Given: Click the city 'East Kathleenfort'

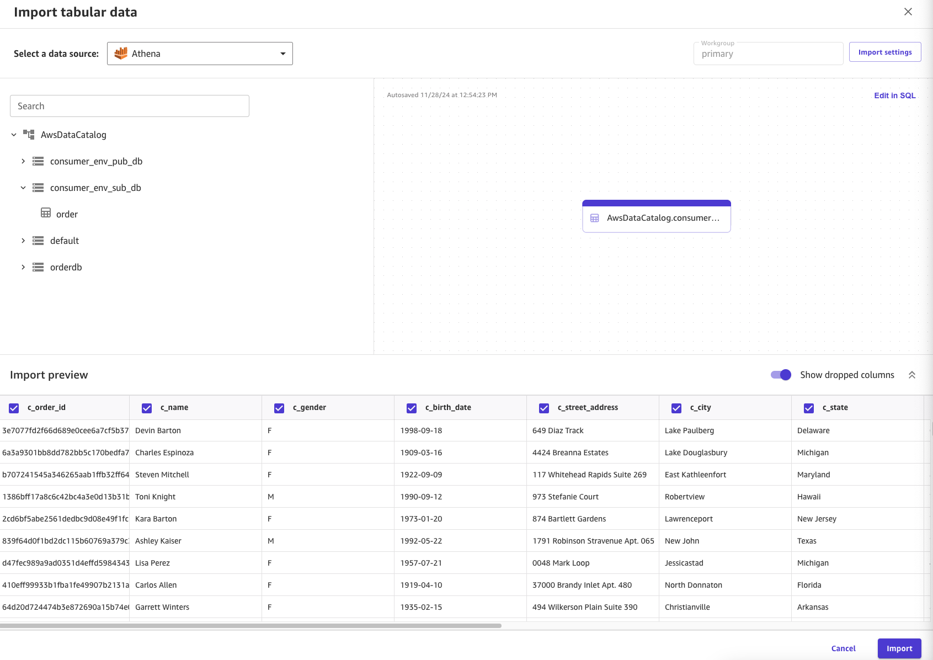Looking at the screenshot, I should [x=695, y=475].
